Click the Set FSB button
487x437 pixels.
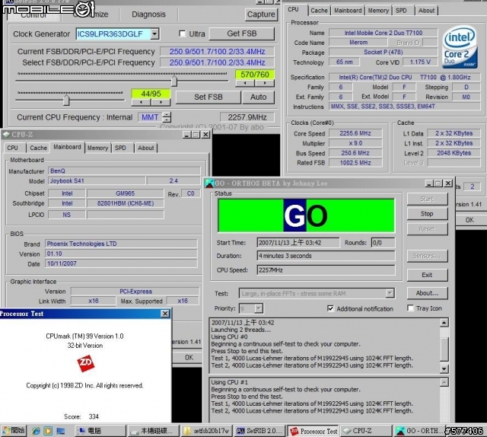coord(208,97)
